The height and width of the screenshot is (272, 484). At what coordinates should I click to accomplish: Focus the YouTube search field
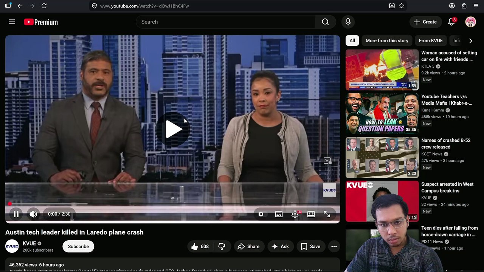pyautogui.click(x=225, y=22)
